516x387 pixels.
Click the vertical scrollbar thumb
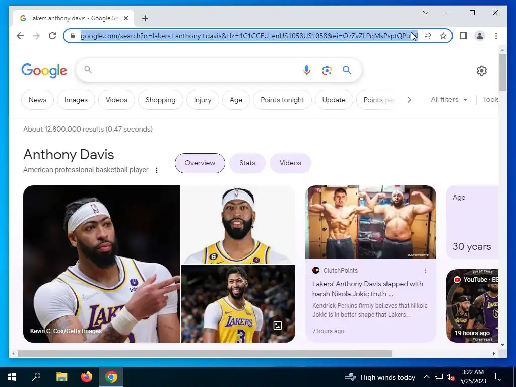(502, 73)
